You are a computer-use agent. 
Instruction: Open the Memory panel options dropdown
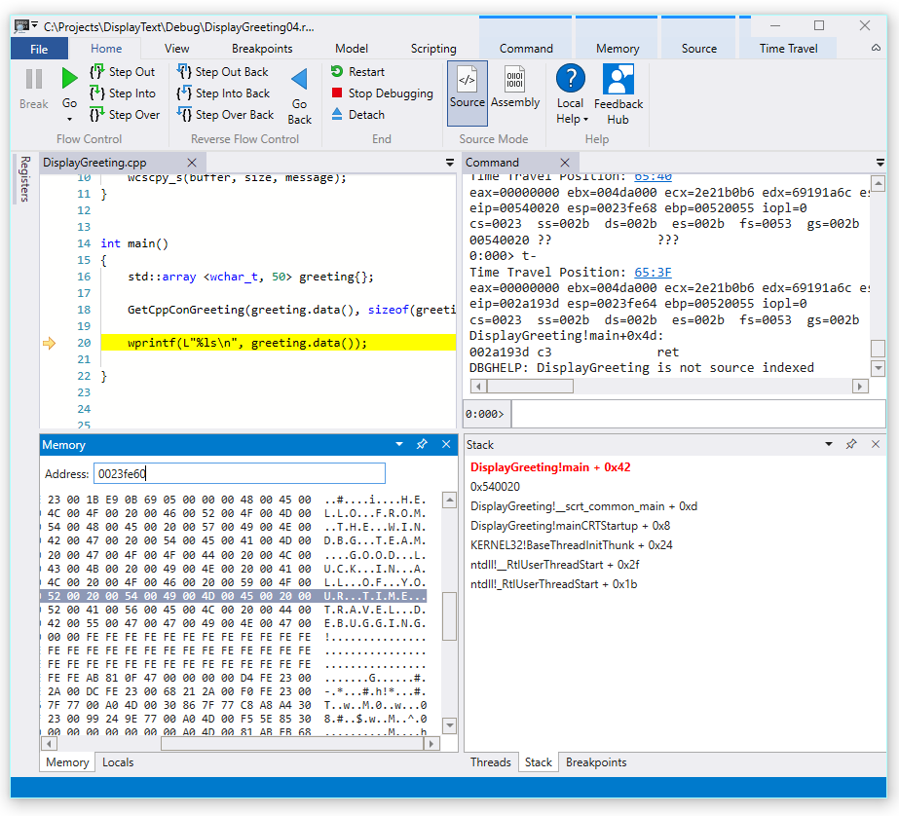click(399, 444)
